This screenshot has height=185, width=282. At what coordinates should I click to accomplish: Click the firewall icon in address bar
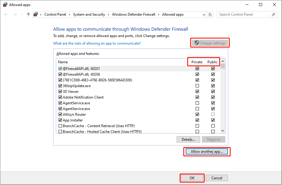(36, 14)
